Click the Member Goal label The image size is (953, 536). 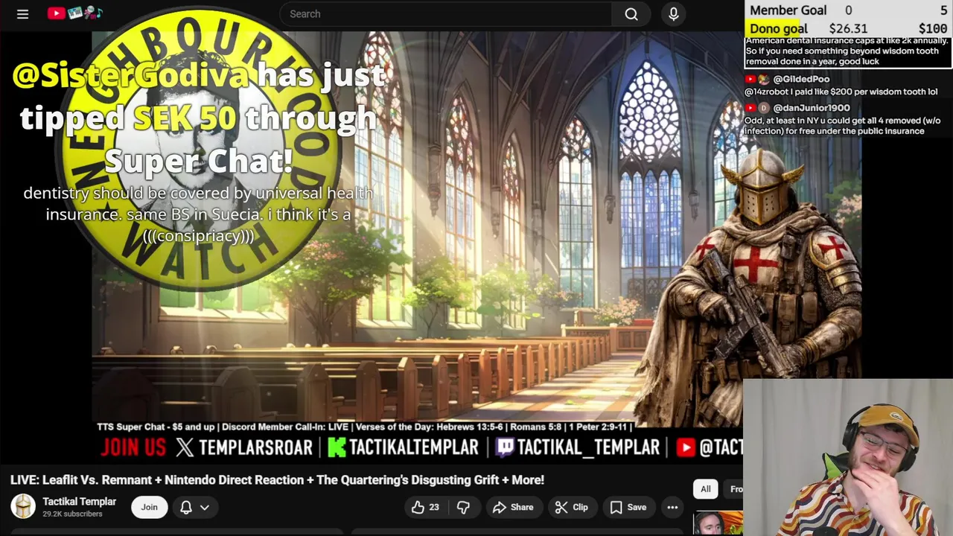pos(788,10)
